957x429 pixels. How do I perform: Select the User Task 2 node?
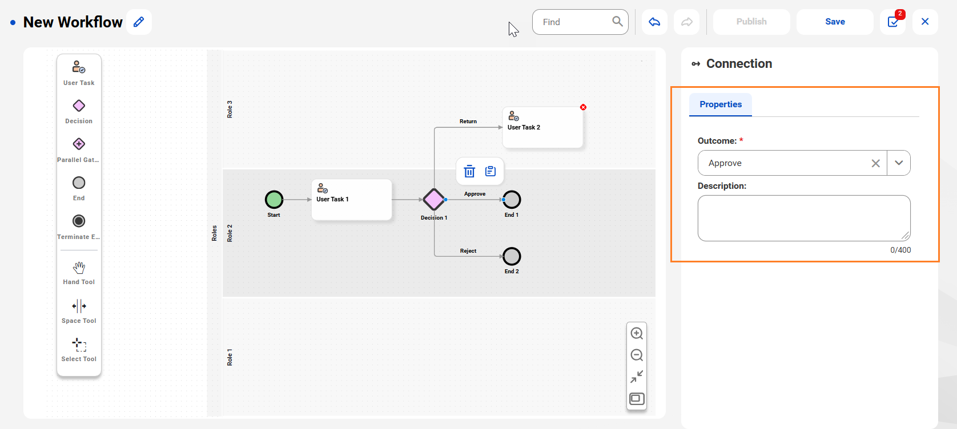(542, 127)
